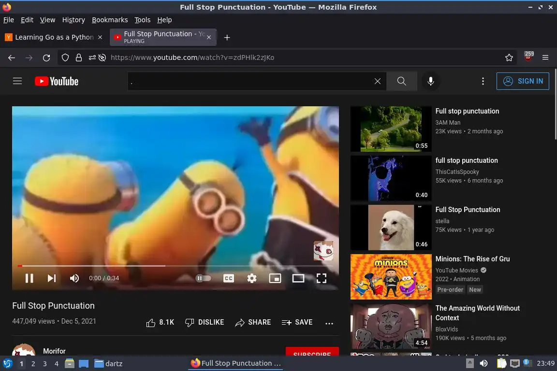The image size is (557, 371).
Task: Close the 'Learning Go as a Python' tab
Action: click(100, 37)
